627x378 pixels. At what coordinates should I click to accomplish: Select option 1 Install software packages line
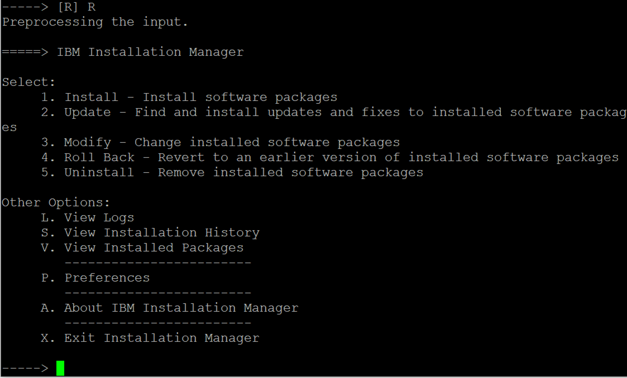(189, 97)
